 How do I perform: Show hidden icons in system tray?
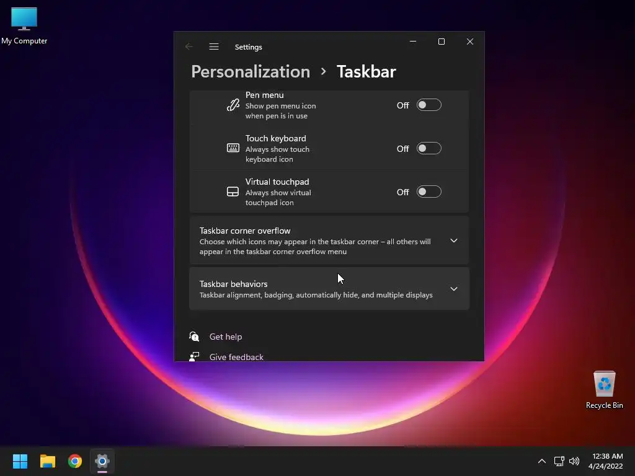[x=542, y=461]
